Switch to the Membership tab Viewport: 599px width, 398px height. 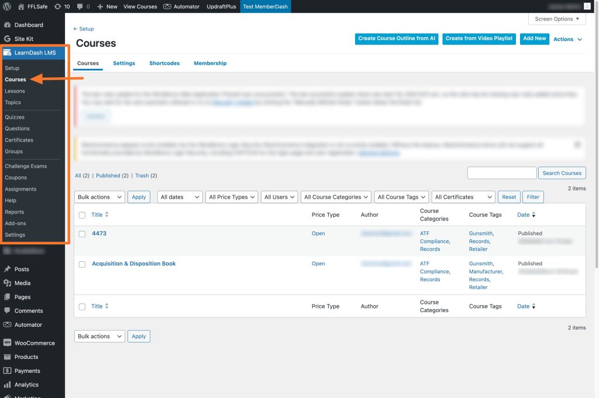pyautogui.click(x=210, y=63)
